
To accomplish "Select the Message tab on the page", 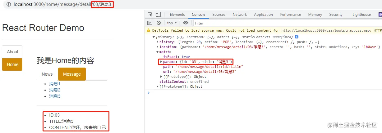I will click(x=72, y=74).
